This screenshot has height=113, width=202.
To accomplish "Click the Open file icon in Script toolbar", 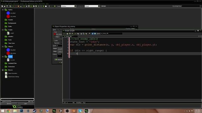I will [x=67, y=34].
